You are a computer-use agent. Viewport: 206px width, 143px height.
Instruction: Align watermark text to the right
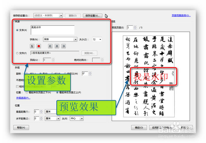click(x=64, y=46)
